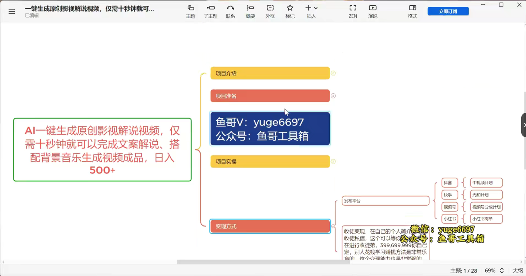Expand the 项目准备 subtopic count badge
526x276 pixels.
pos(333,96)
